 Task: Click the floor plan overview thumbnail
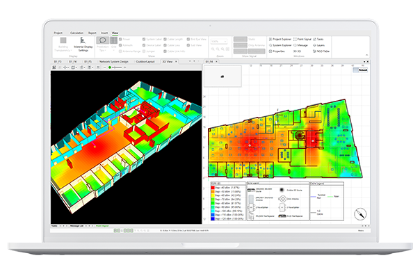(223, 76)
